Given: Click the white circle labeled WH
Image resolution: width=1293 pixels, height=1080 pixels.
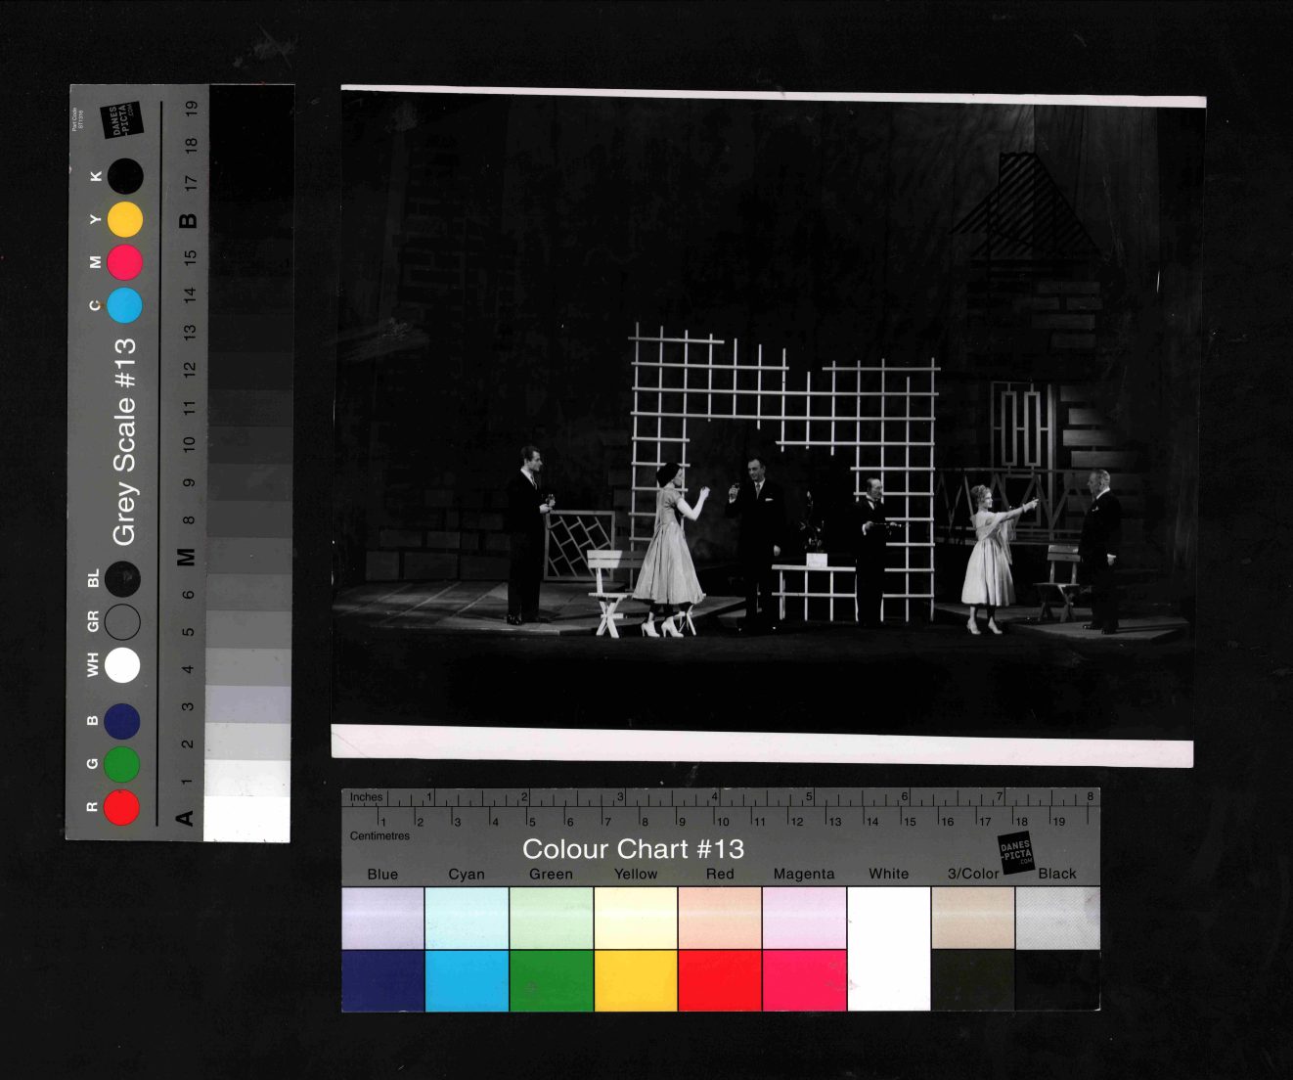Looking at the screenshot, I should coord(122,665).
